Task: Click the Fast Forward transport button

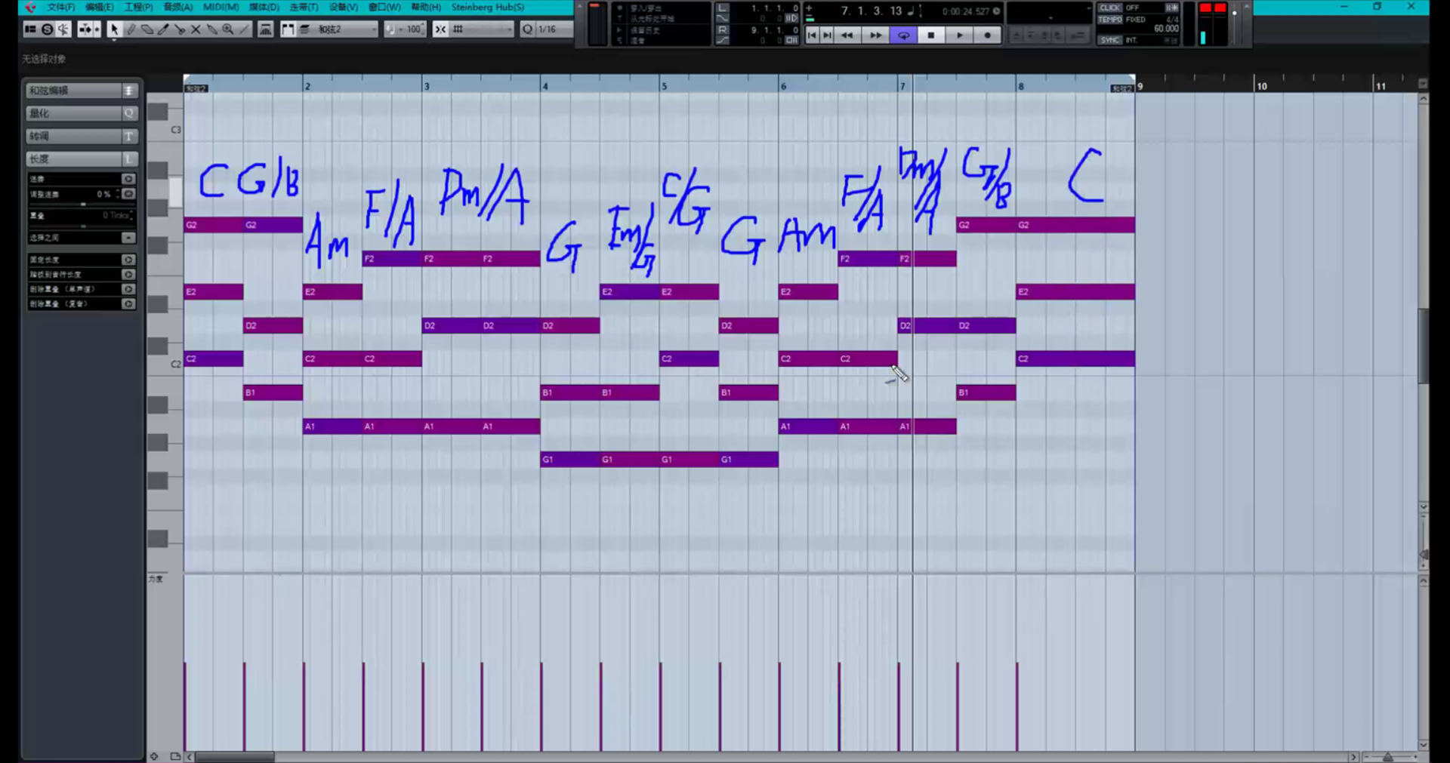Action: tap(875, 35)
